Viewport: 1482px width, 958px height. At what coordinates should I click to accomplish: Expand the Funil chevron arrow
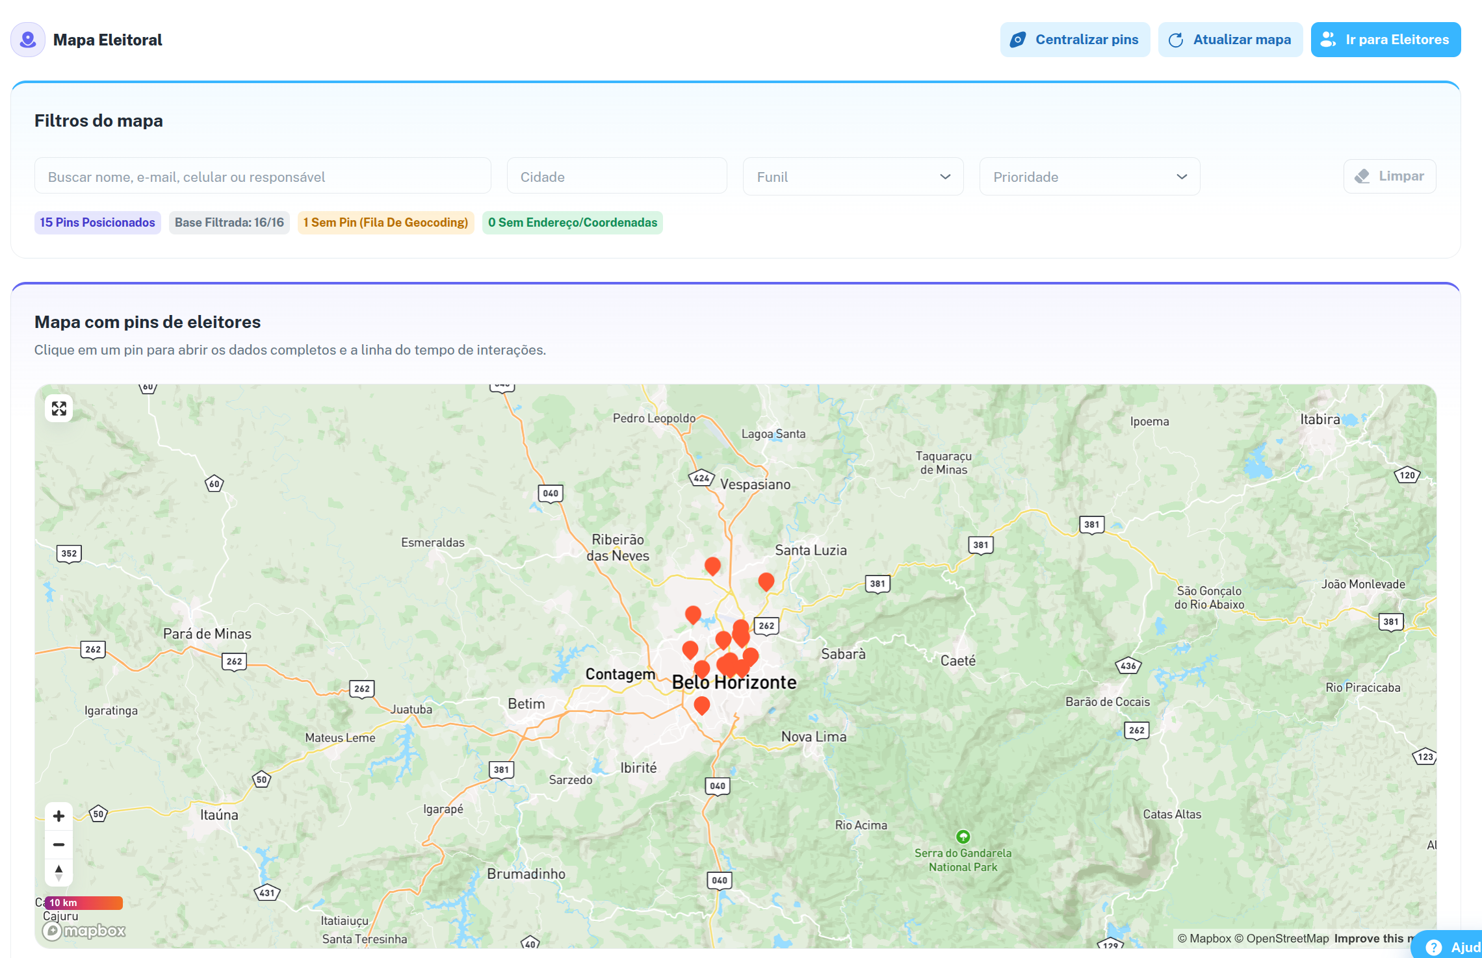click(946, 176)
